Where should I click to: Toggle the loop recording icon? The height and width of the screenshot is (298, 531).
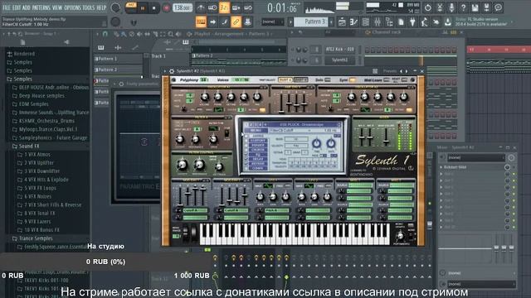(x=248, y=7)
